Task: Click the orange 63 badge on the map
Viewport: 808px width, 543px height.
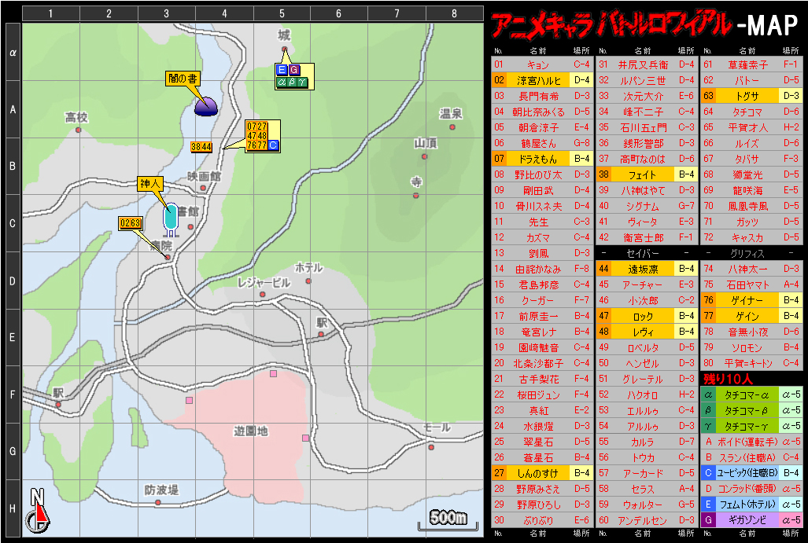Action: pyautogui.click(x=135, y=223)
